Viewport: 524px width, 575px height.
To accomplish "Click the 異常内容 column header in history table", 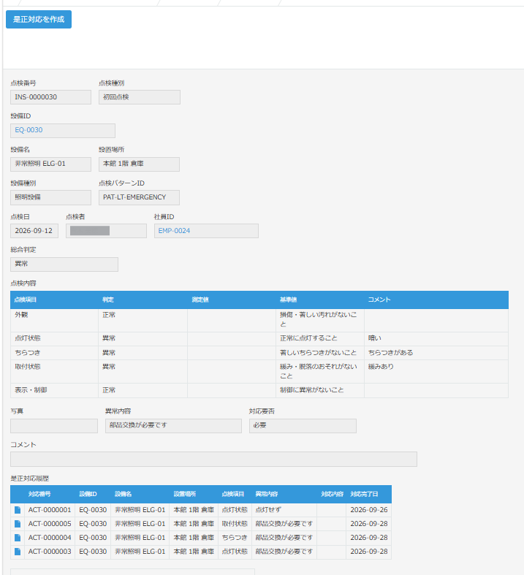I will coord(284,494).
